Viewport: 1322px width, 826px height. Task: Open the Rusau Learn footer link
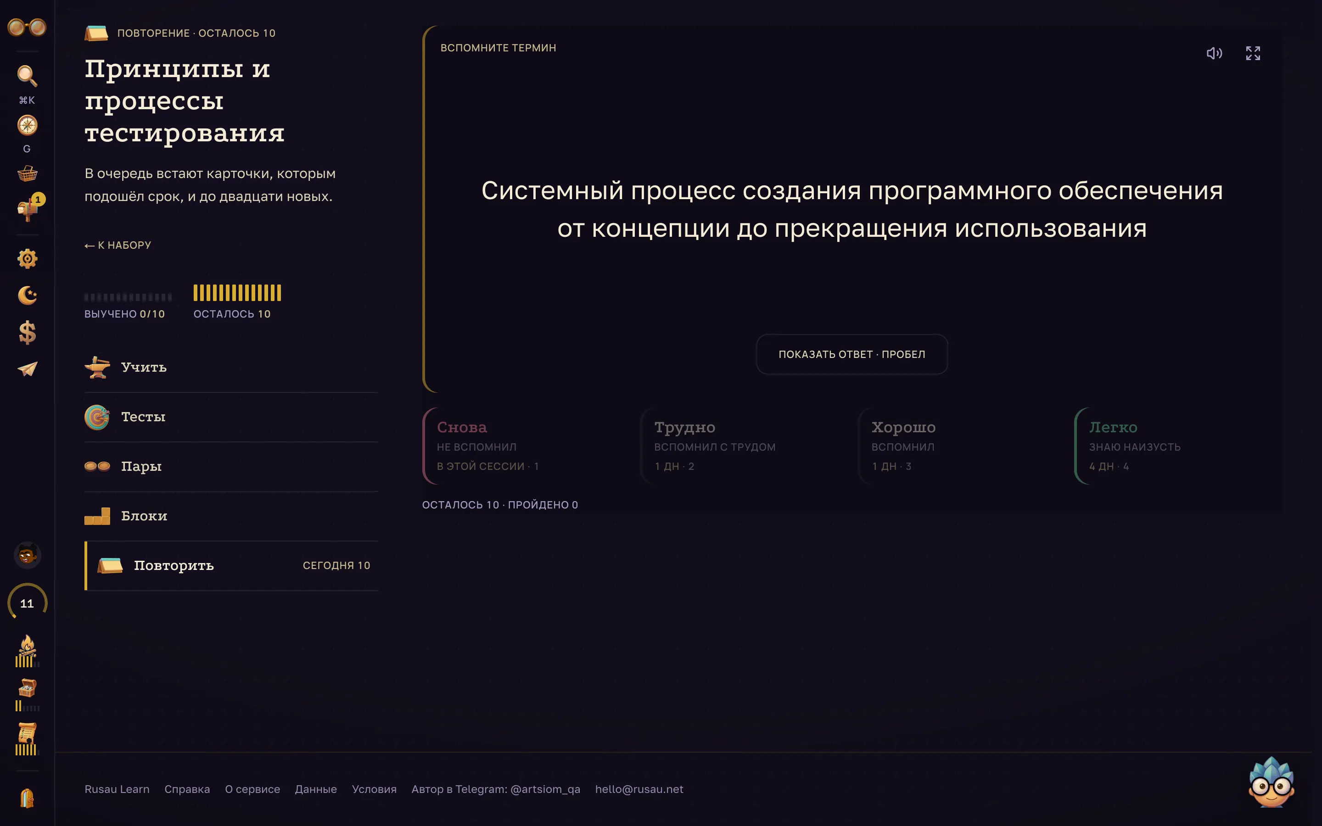117,789
